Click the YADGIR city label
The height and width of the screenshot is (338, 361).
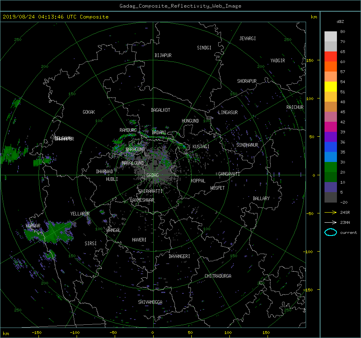tap(278, 61)
